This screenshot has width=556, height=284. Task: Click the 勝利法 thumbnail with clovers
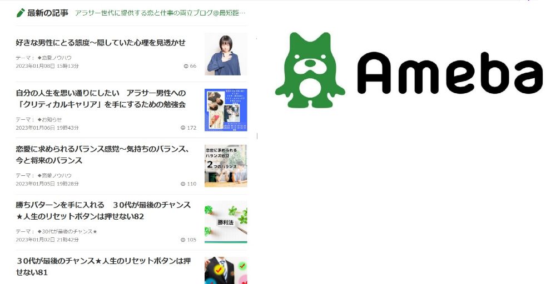tap(226, 222)
